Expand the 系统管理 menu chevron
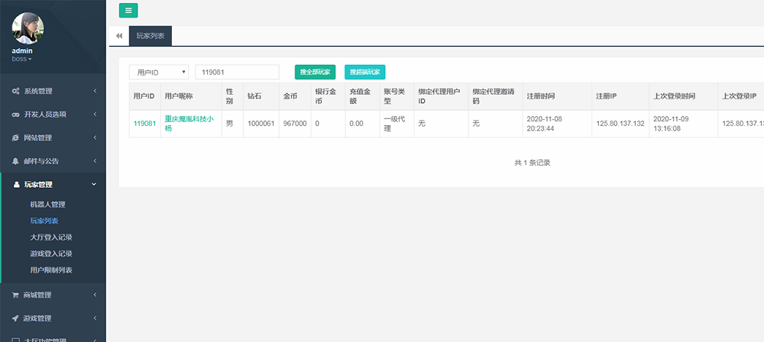The height and width of the screenshot is (342, 764). (95, 92)
